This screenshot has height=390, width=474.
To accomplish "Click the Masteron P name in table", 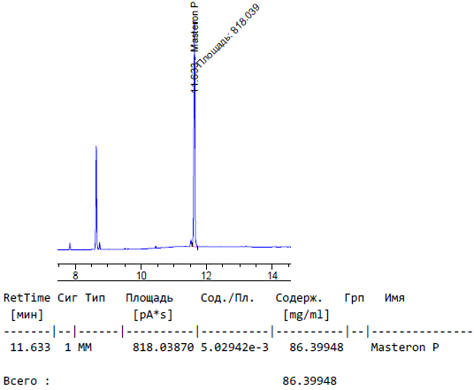I will [405, 348].
